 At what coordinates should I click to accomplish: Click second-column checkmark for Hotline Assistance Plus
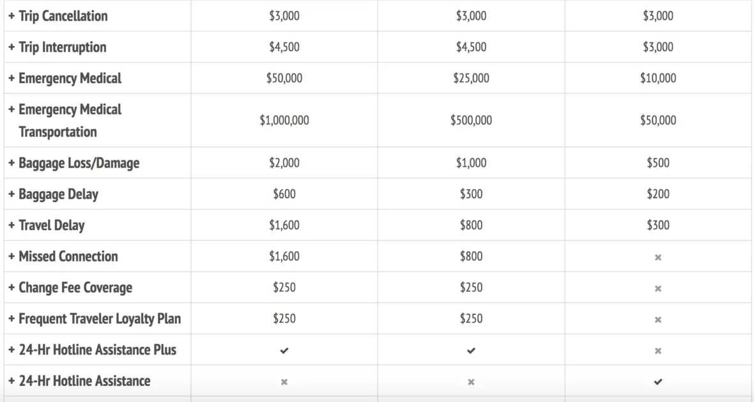(472, 350)
